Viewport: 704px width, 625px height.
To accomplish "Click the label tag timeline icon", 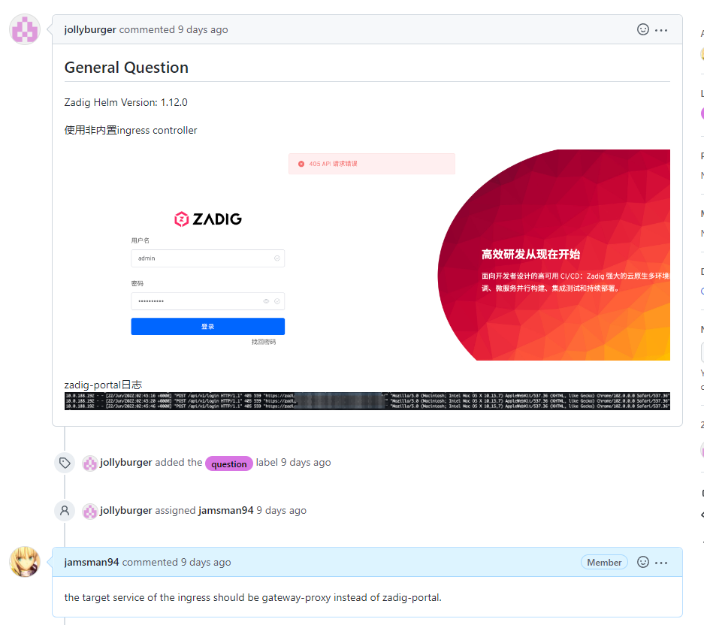I will [65, 463].
